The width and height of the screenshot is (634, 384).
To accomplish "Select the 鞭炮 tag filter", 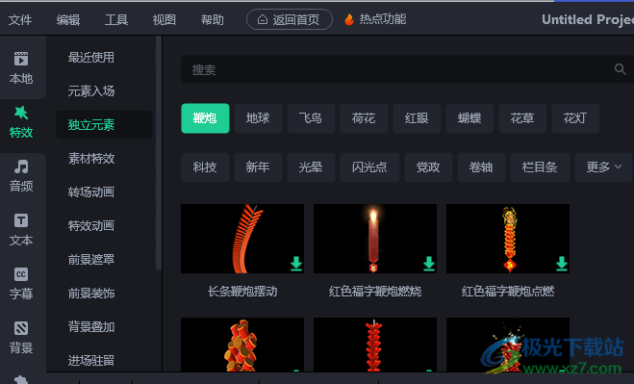I will pos(205,118).
